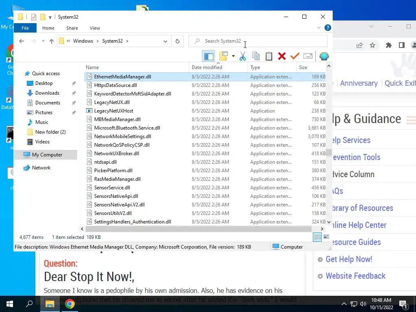Screen dimensions: 416x312
Task: Expand the folder options dropdown arrow
Action: tap(233, 56)
